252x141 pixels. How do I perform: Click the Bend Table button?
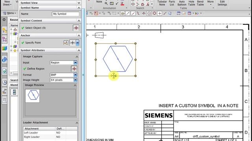click(200, 3)
